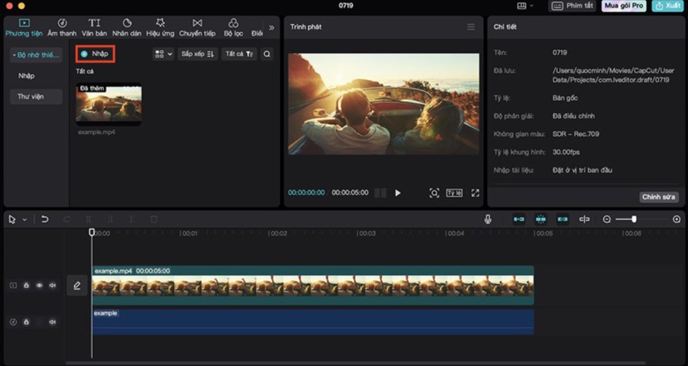Click the zoom-in timeline magnifier icon
Image resolution: width=688 pixels, height=366 pixels.
(x=677, y=219)
